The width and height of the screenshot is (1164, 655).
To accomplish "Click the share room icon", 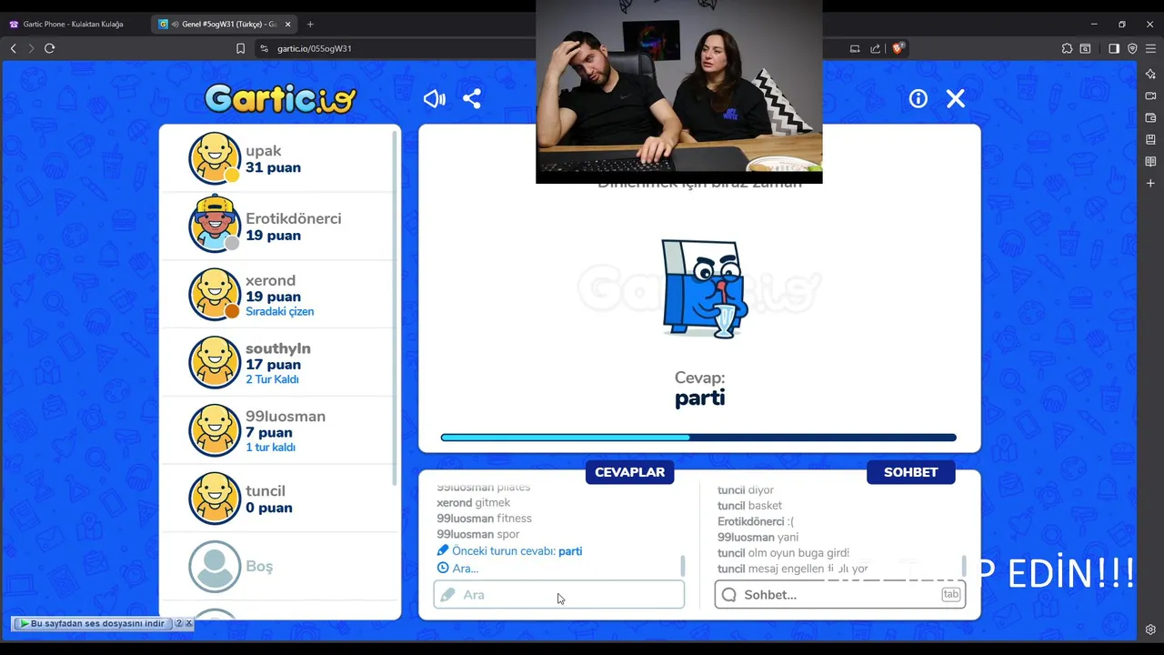I will pos(472,99).
